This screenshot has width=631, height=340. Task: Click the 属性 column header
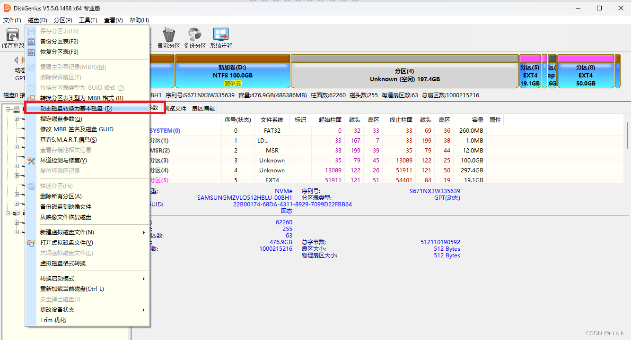coord(495,120)
